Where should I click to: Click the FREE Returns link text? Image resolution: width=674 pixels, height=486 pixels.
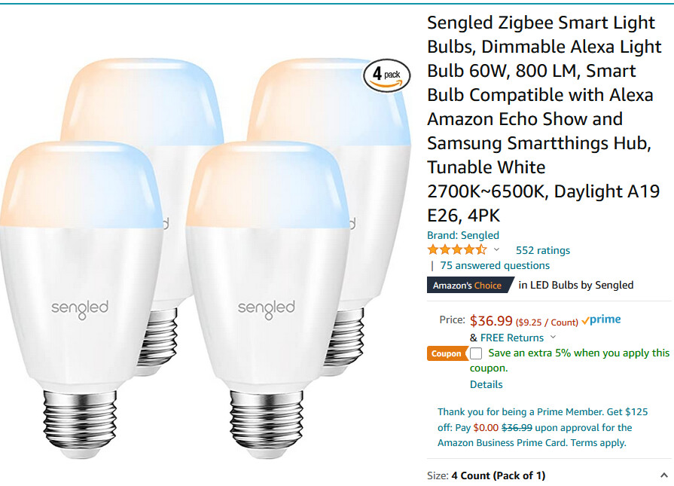(512, 338)
